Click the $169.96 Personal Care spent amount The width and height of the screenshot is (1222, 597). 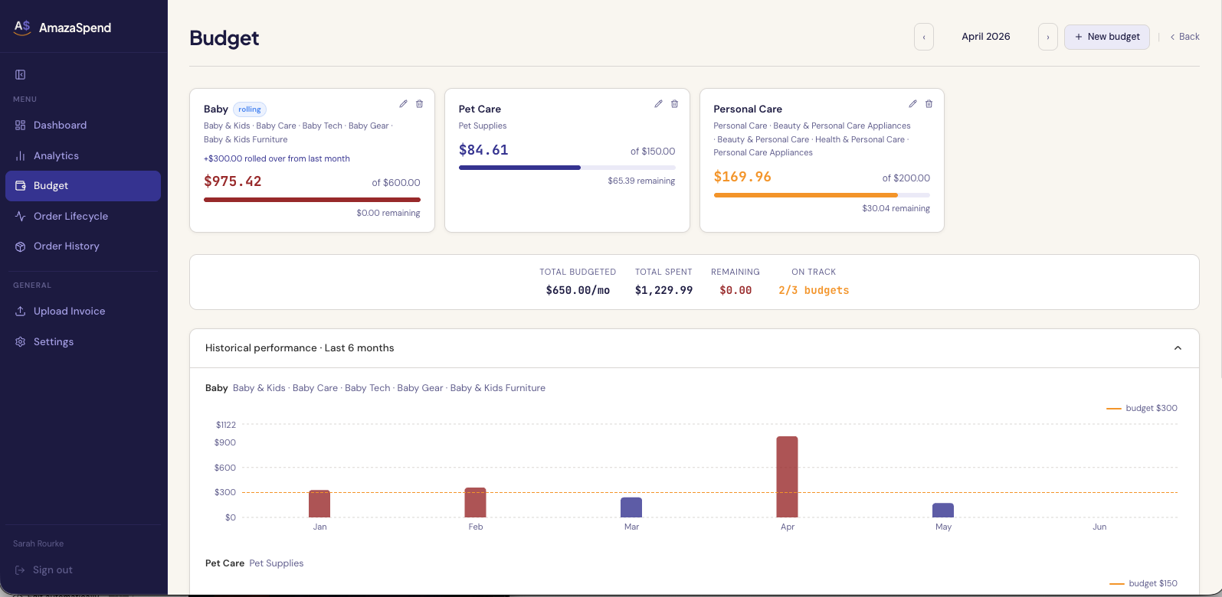pyautogui.click(x=742, y=177)
